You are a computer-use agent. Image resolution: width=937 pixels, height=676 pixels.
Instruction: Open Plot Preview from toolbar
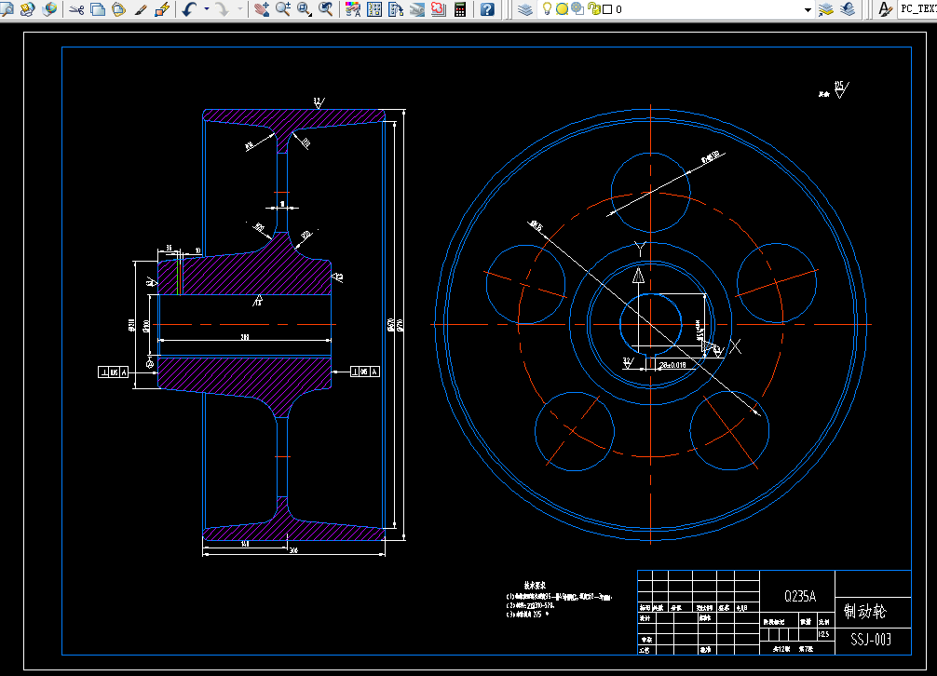[7, 9]
